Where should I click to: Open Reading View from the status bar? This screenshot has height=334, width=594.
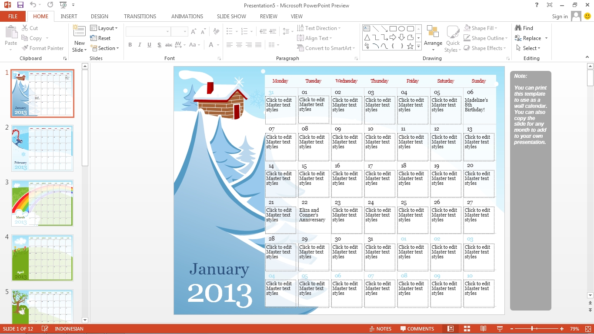click(x=483, y=329)
